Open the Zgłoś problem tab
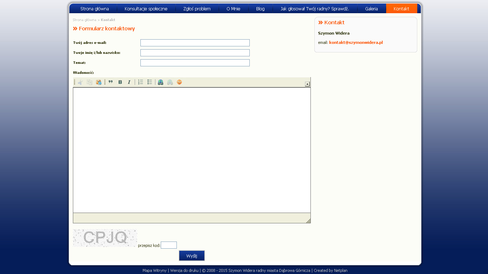The image size is (488, 274). [x=197, y=9]
